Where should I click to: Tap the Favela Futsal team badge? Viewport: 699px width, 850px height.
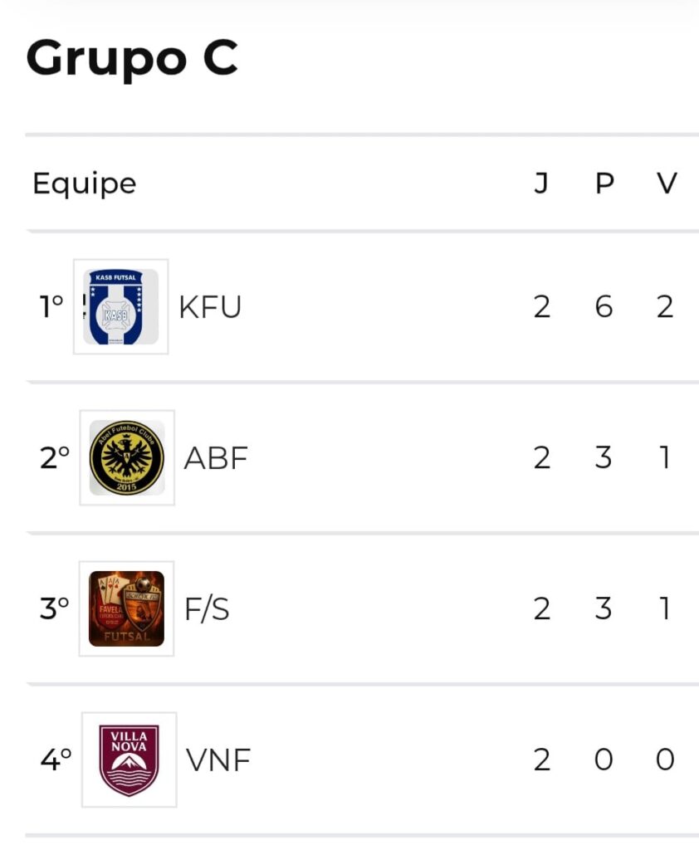click(126, 608)
